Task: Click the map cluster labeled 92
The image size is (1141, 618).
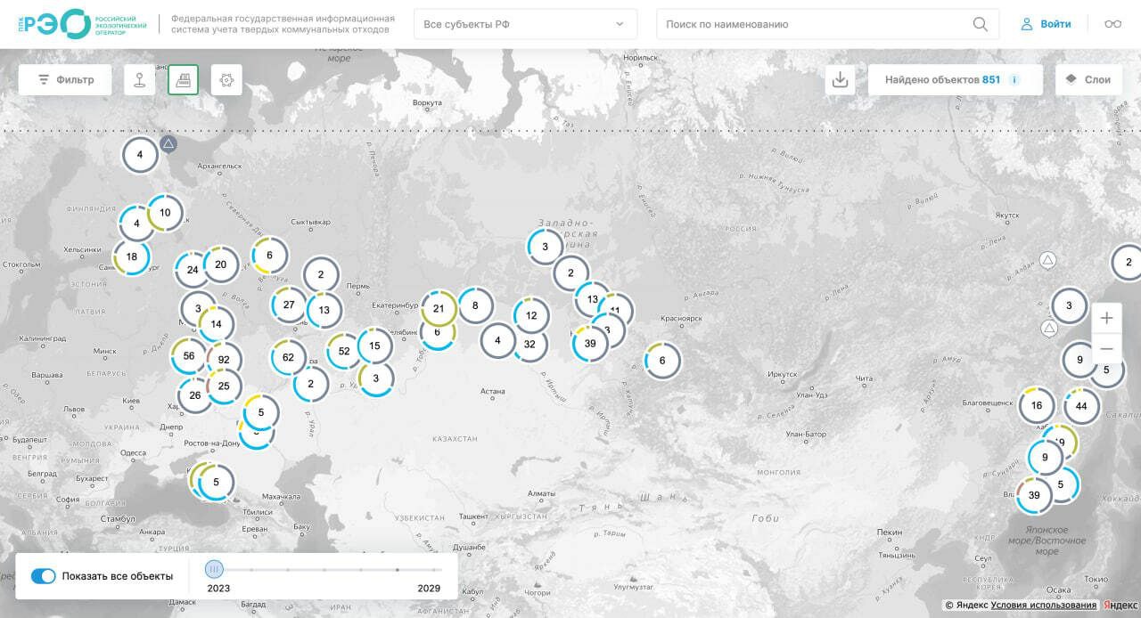Action: 224,361
